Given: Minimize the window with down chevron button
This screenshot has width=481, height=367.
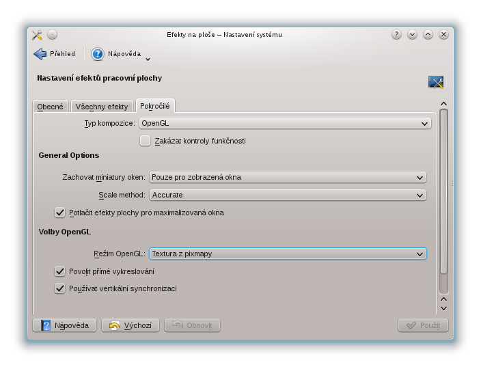Looking at the screenshot, I should pyautogui.click(x=412, y=35).
